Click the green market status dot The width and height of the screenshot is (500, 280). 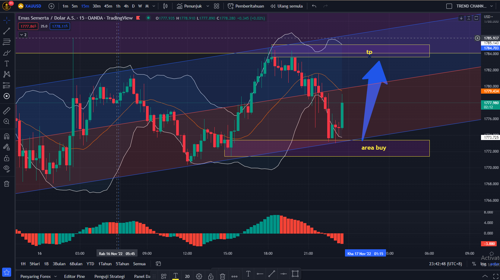tap(148, 18)
